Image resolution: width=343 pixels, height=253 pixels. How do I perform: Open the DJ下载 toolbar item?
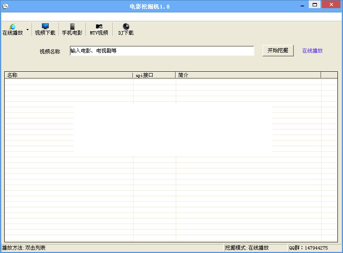coord(126,29)
